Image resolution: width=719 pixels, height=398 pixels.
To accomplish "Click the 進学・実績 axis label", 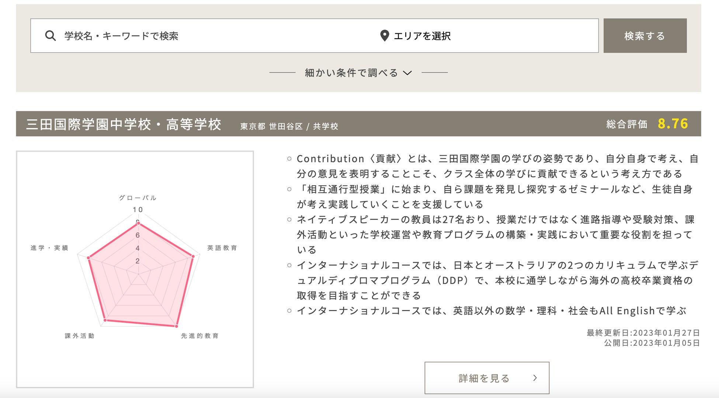I will (49, 248).
